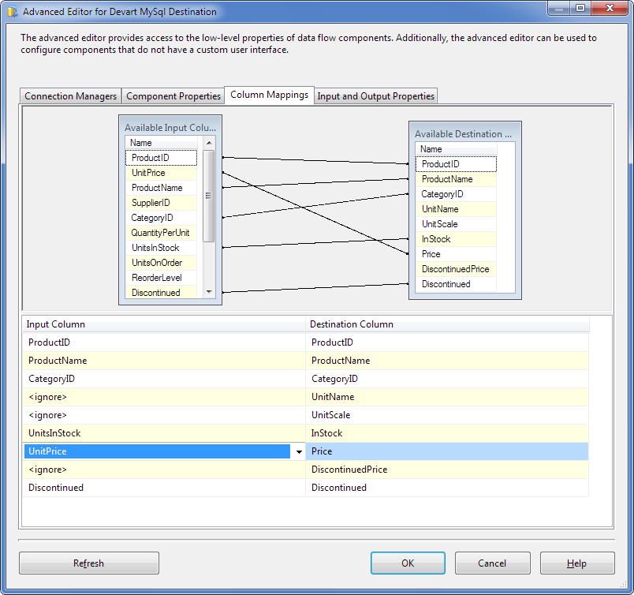Click the ignore cell mapped to DiscontinuedPrice
This screenshot has height=595, width=634.
[x=164, y=470]
